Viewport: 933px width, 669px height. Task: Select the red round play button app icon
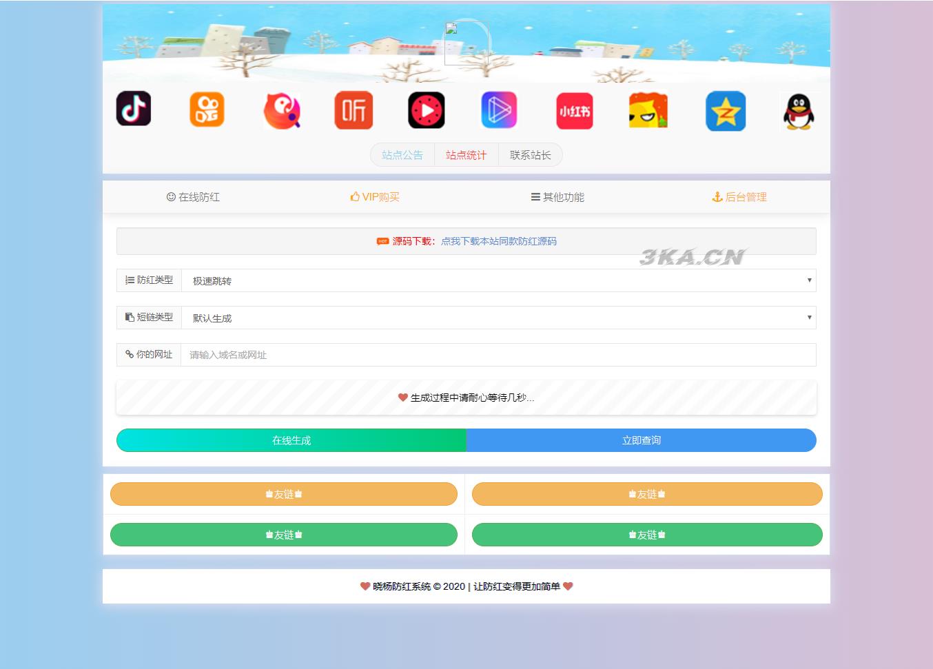[426, 110]
